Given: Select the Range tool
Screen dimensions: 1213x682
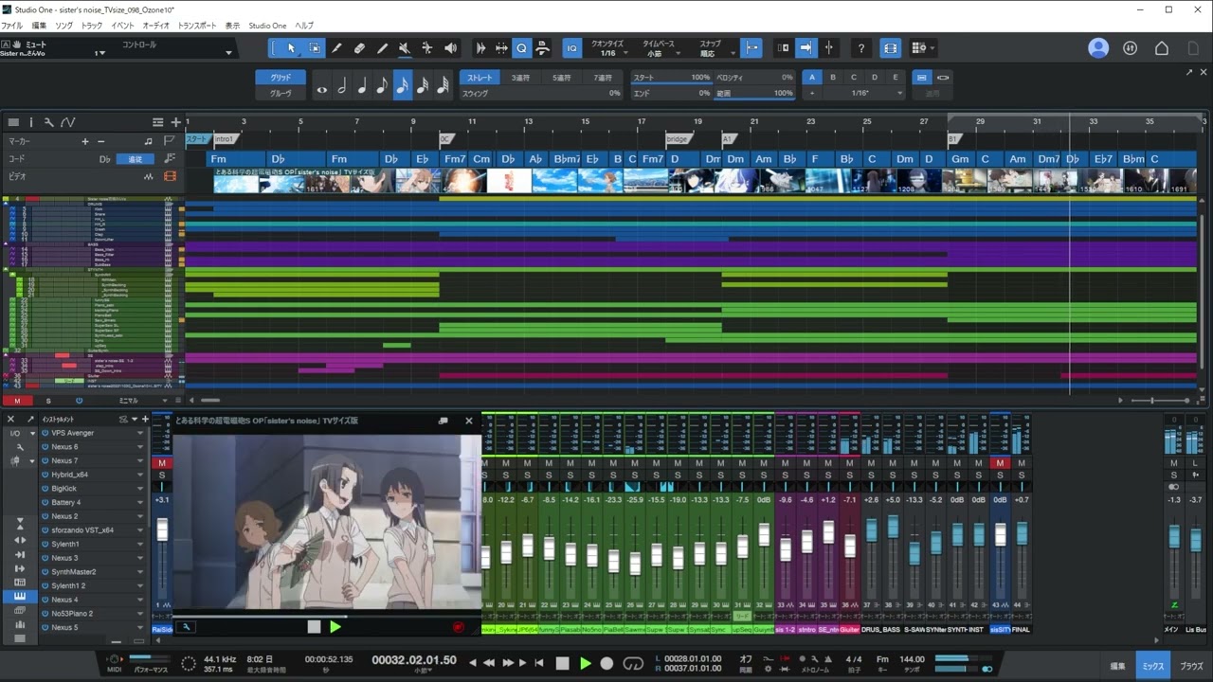Looking at the screenshot, I should (x=314, y=48).
